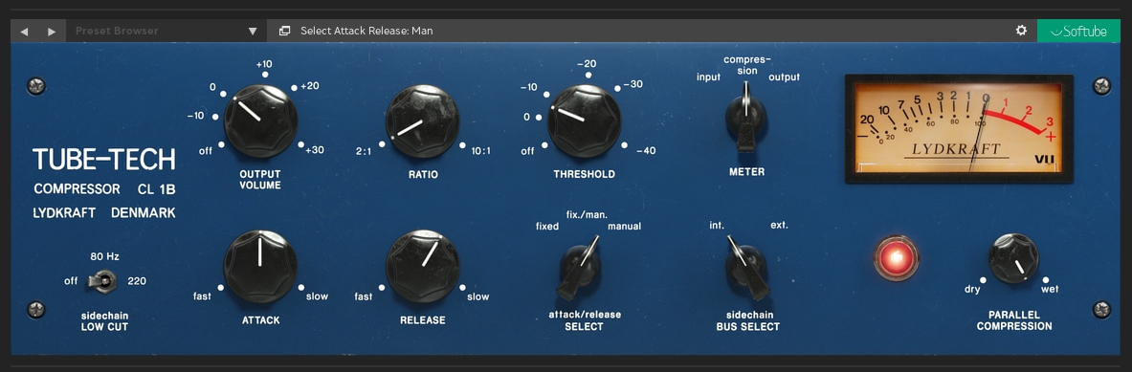Toggle the attack/release Select switch
The width and height of the screenshot is (1132, 372).
point(580,268)
